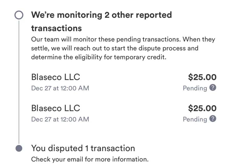Select the filled circle timeline marker

pos(19,148)
